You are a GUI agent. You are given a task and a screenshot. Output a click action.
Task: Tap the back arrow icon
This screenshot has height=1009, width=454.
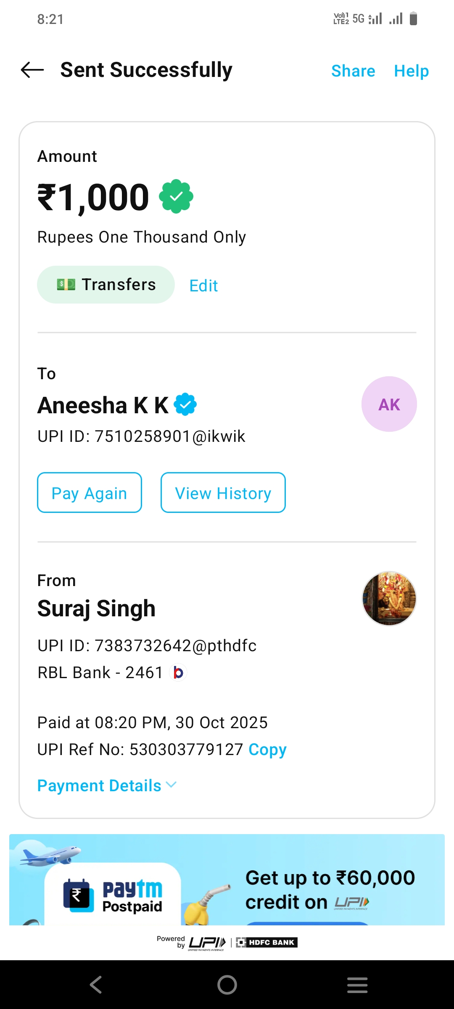click(x=32, y=70)
